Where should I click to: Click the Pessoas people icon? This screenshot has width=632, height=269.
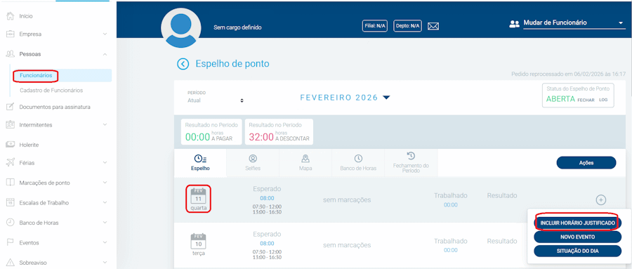tap(11, 53)
